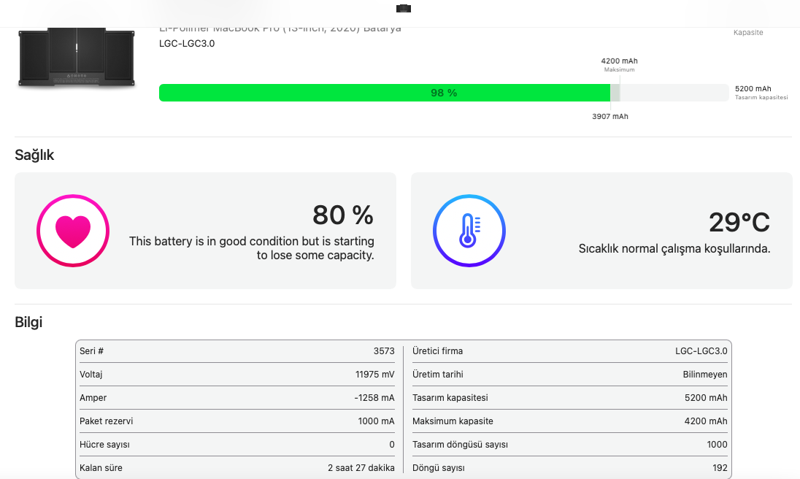Image resolution: width=800 pixels, height=479 pixels.
Task: Select the LGC-LGC3.0 model text under the title
Action: point(187,43)
